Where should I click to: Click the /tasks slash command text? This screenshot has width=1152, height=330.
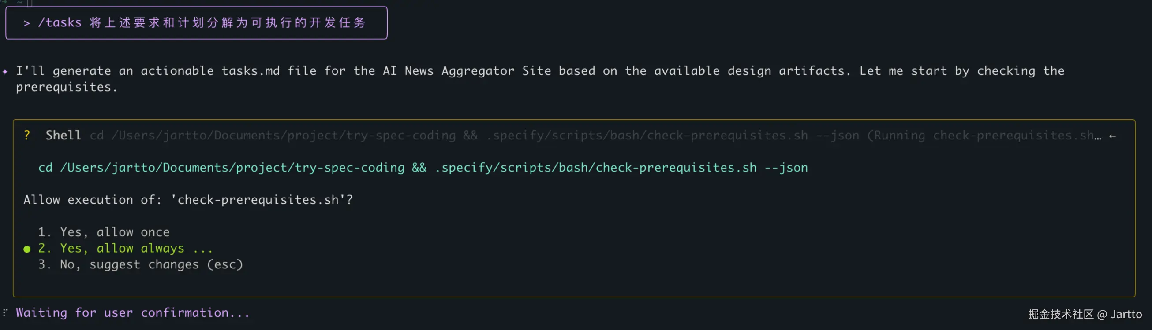pos(60,23)
